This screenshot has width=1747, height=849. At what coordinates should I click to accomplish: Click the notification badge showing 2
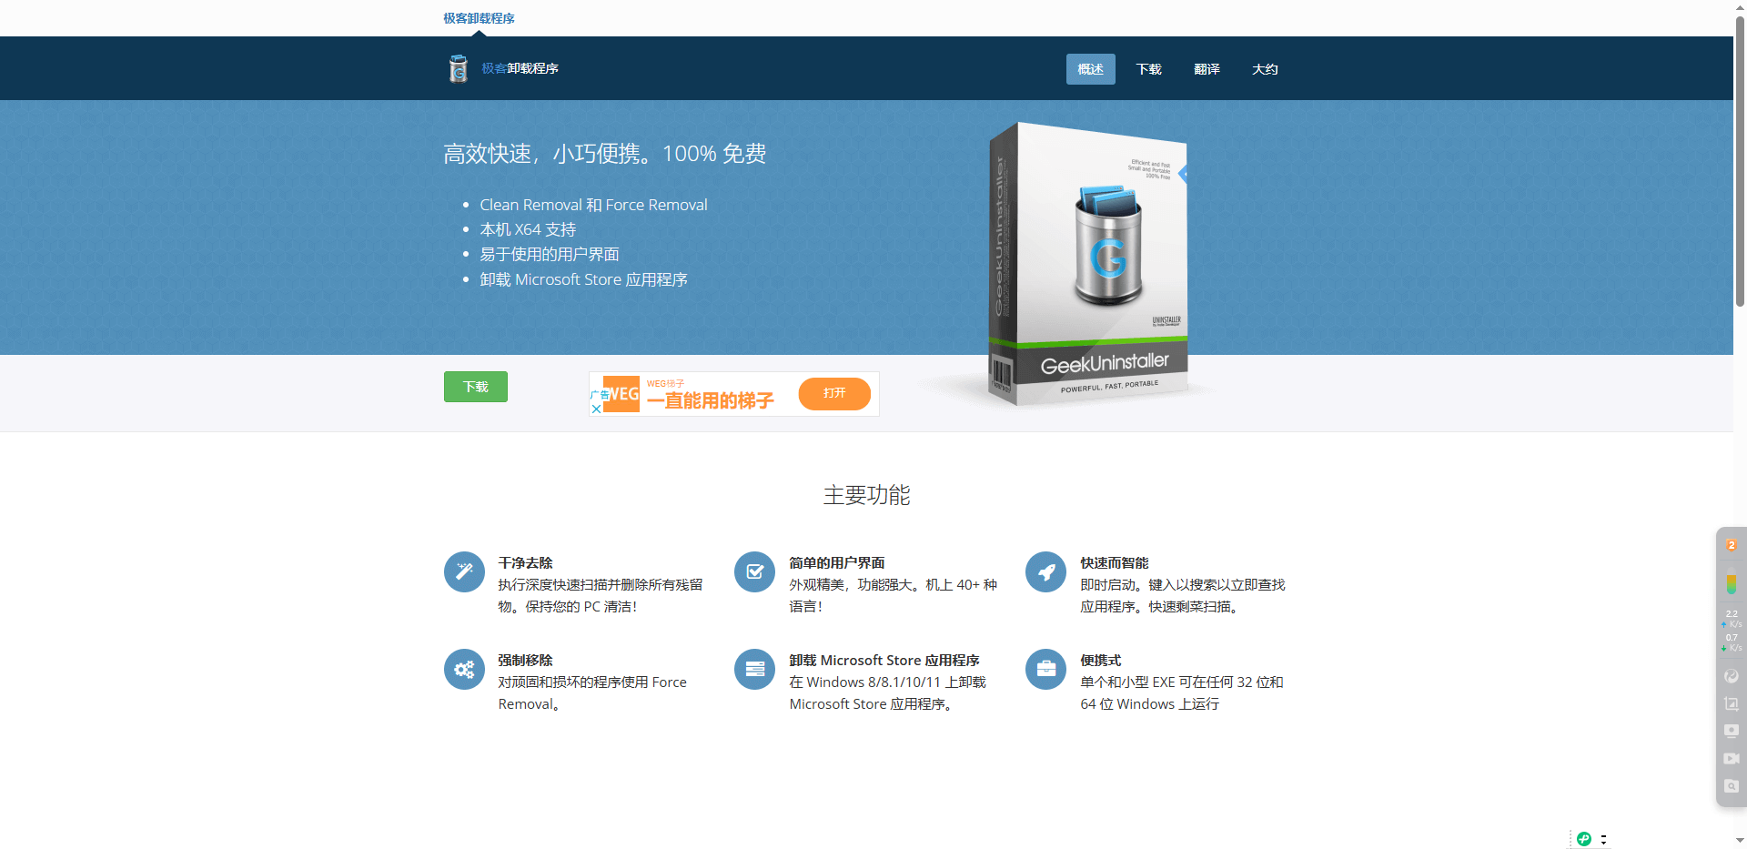point(1730,545)
